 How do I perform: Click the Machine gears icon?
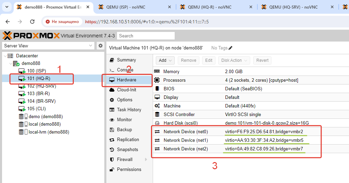click(157, 106)
